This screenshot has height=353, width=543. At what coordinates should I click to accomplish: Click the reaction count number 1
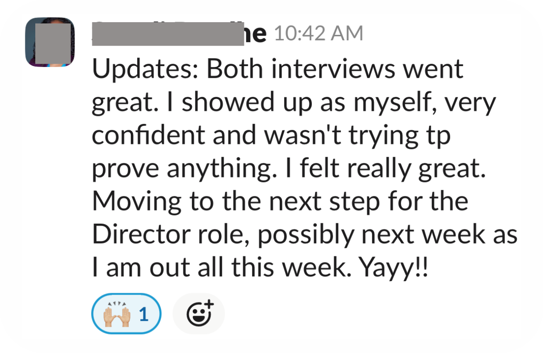[143, 314]
